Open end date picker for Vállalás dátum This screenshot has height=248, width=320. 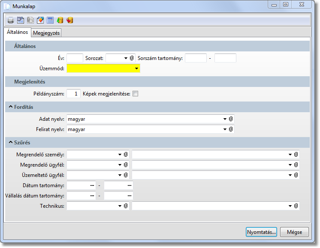click(130, 196)
